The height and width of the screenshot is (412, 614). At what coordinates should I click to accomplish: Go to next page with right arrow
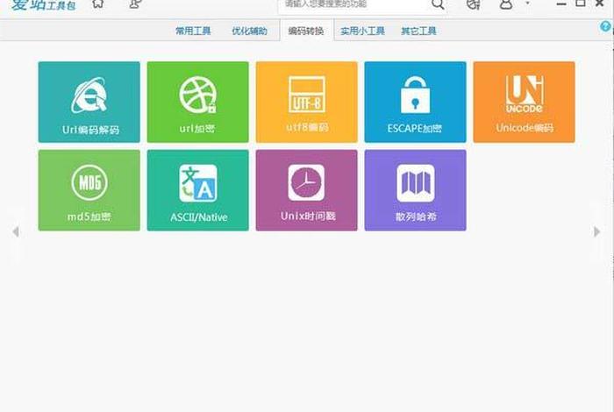[x=596, y=231]
